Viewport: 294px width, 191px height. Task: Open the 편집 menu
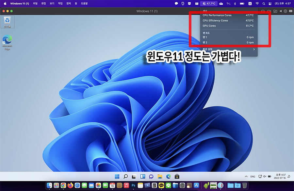coord(43,3)
